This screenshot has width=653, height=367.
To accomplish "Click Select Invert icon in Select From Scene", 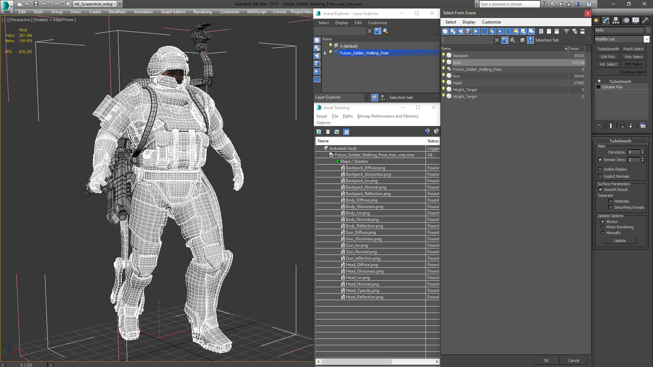I will click(x=557, y=31).
